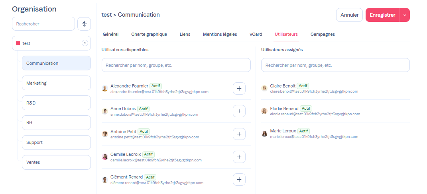Click the red test organisation color square
Image resolution: width=427 pixels, height=194 pixels.
[18, 43]
